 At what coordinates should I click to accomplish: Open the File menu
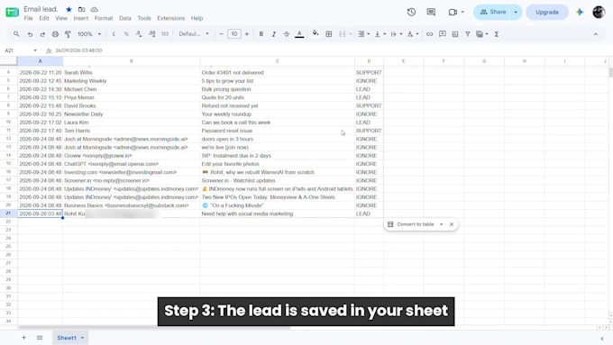pos(28,18)
